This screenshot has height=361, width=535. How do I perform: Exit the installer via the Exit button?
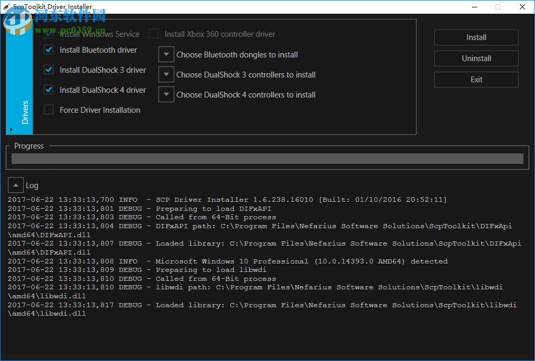click(475, 79)
